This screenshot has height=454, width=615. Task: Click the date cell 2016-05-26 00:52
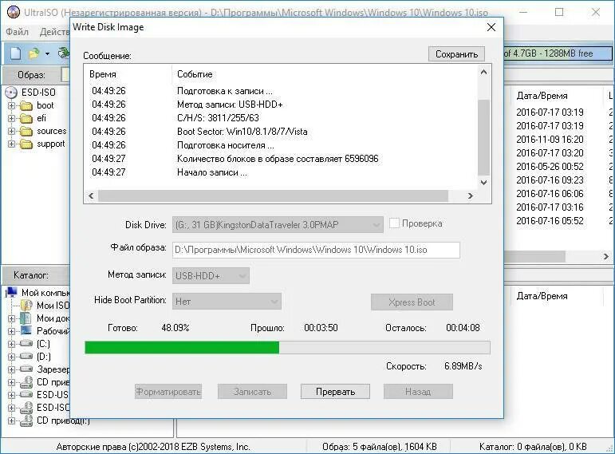550,167
